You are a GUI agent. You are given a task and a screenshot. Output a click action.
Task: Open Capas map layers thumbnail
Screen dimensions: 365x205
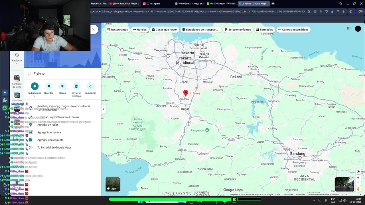pyautogui.click(x=113, y=184)
